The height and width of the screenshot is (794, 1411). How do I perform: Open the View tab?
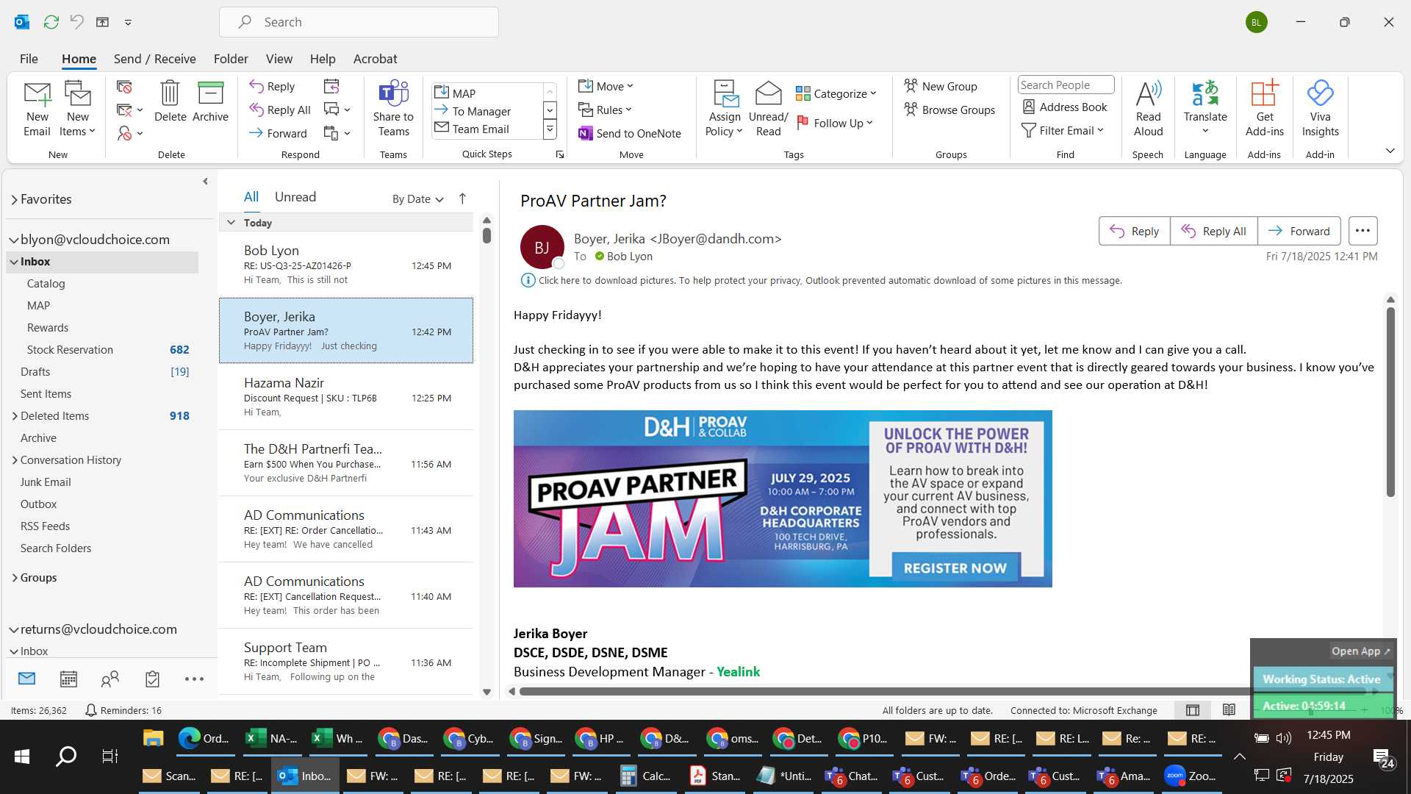pos(279,59)
